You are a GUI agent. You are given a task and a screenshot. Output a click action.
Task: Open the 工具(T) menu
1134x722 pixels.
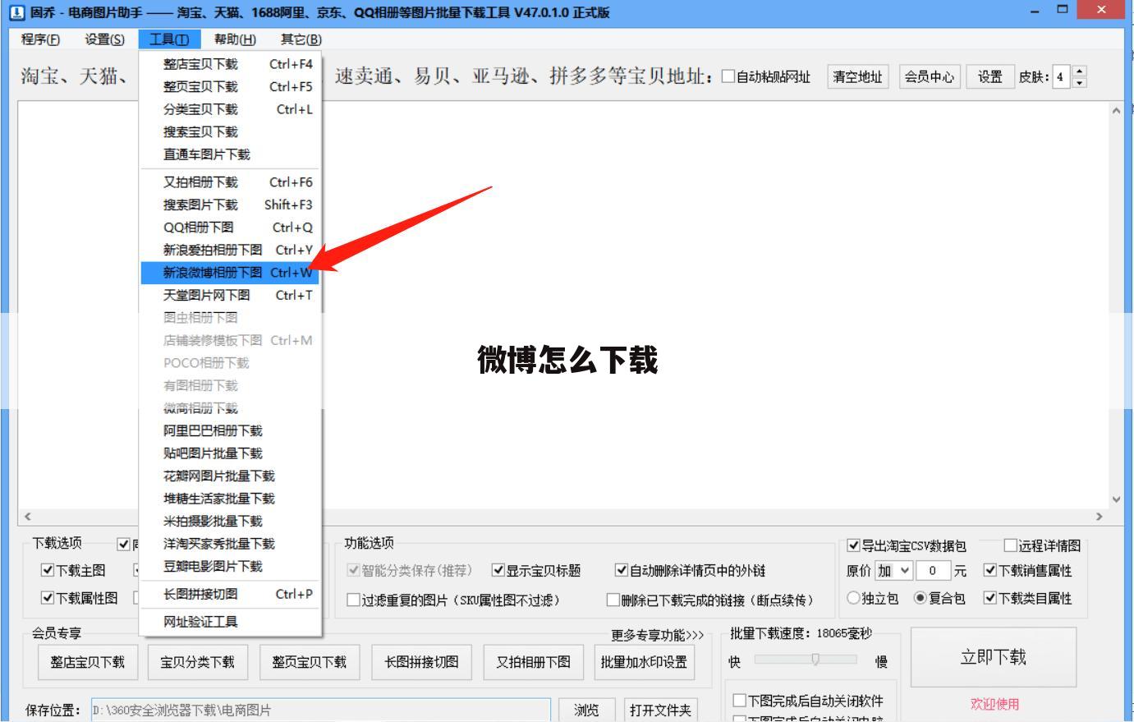[x=169, y=39]
